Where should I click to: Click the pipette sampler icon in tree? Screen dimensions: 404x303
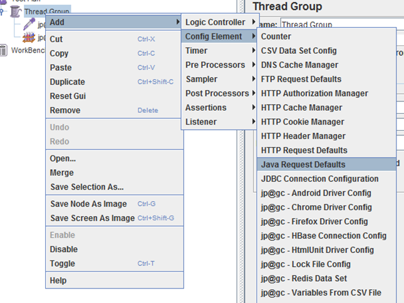tap(29, 24)
